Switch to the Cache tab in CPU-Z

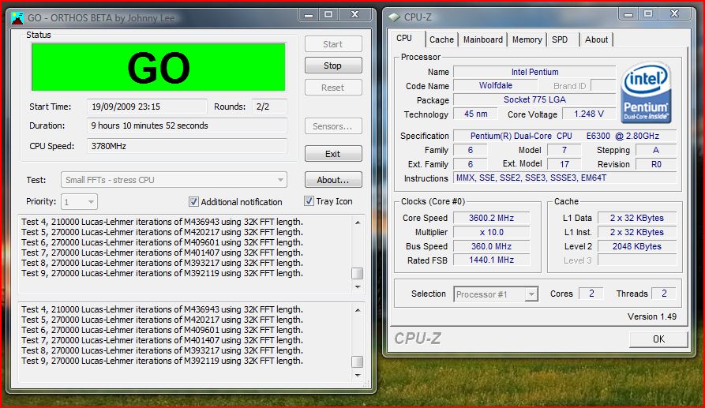(x=441, y=39)
